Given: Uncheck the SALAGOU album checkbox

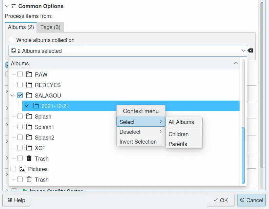Looking at the screenshot, I should coord(20,96).
